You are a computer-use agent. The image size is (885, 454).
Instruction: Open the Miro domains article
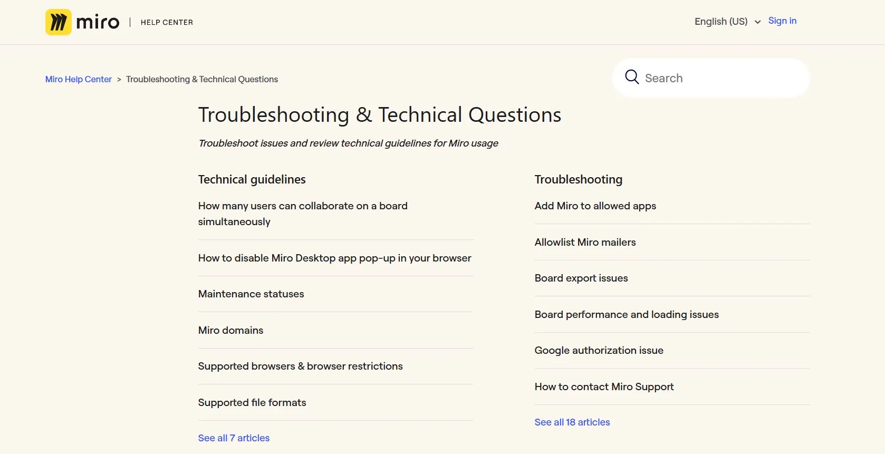tap(230, 330)
